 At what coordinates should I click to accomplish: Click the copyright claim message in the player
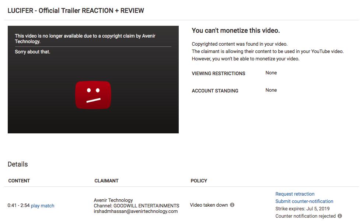(85, 39)
